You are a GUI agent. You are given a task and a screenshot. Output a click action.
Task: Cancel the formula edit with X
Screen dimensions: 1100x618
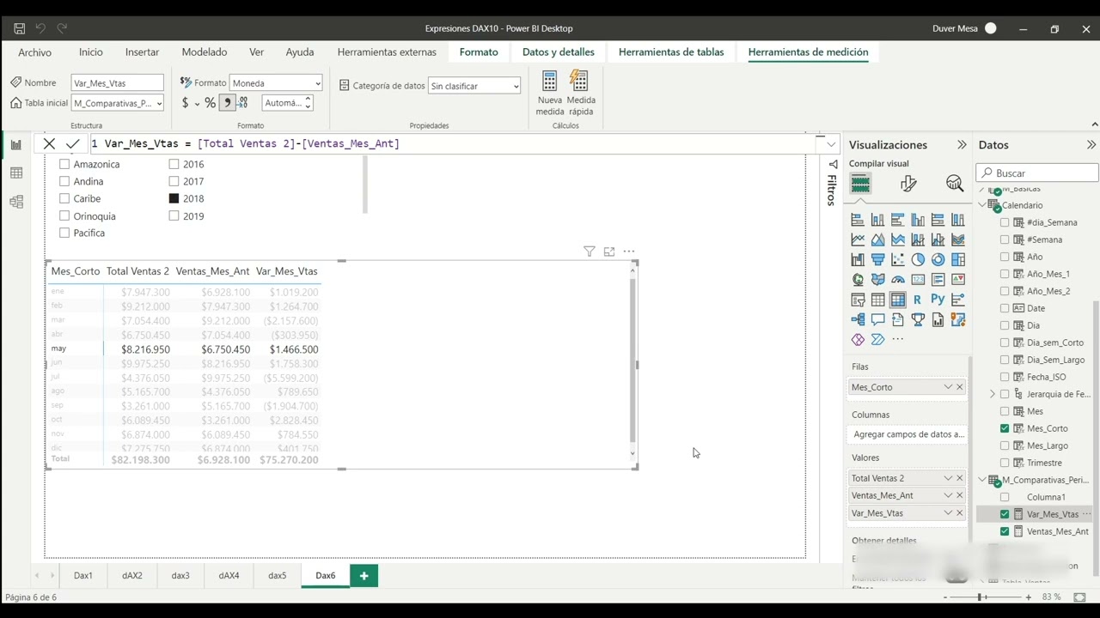pos(49,143)
